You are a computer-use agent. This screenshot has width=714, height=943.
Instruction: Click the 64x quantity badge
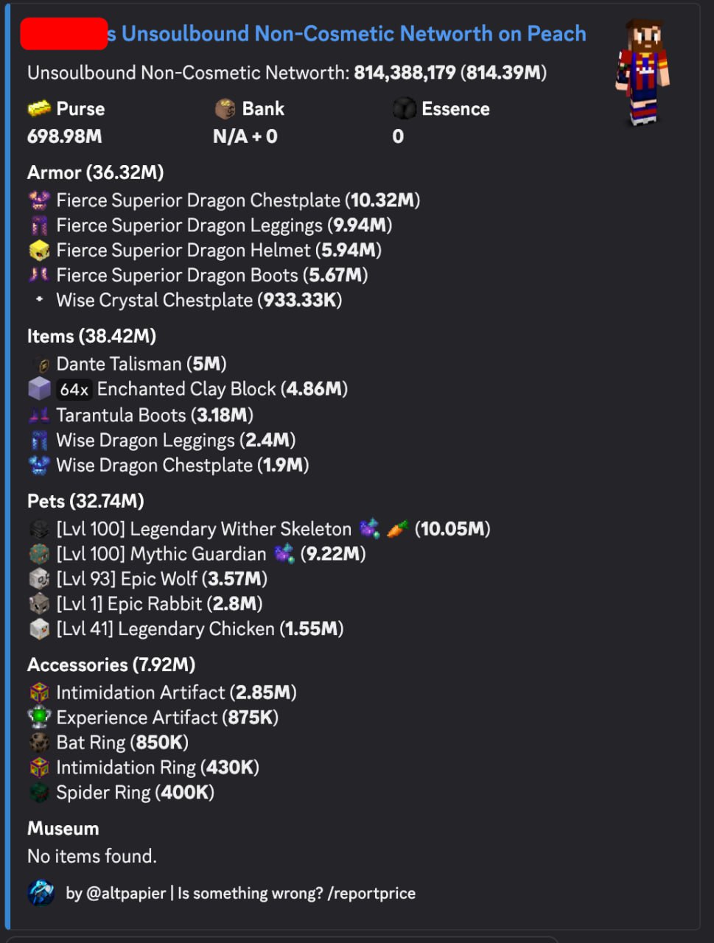point(74,389)
